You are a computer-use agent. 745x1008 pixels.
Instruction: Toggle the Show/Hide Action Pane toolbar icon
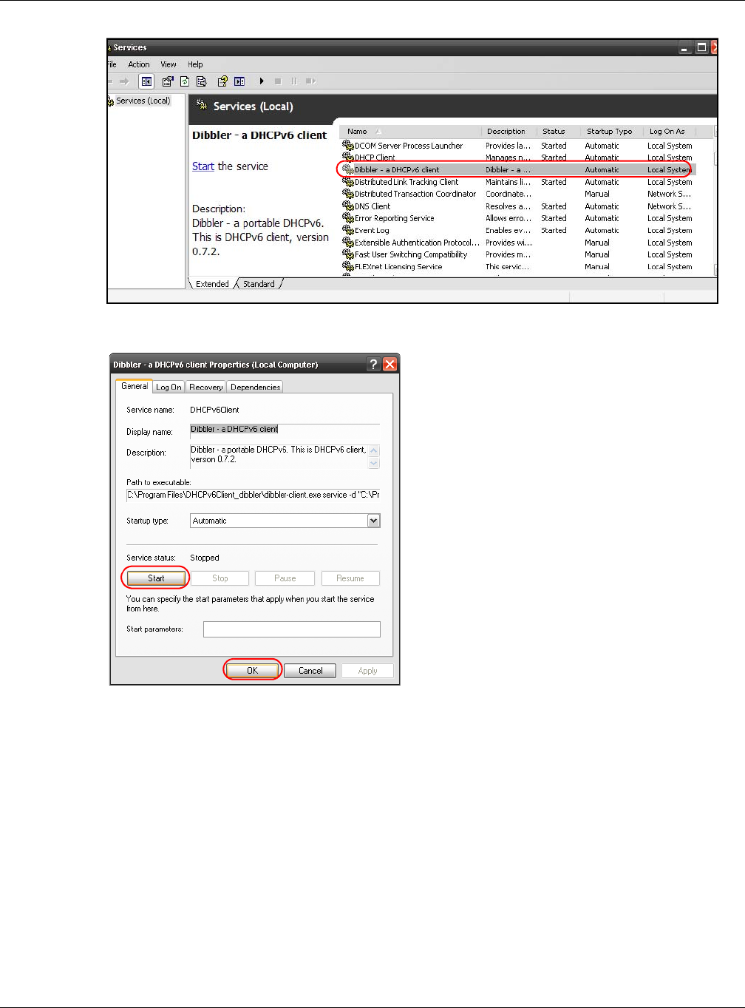239,81
